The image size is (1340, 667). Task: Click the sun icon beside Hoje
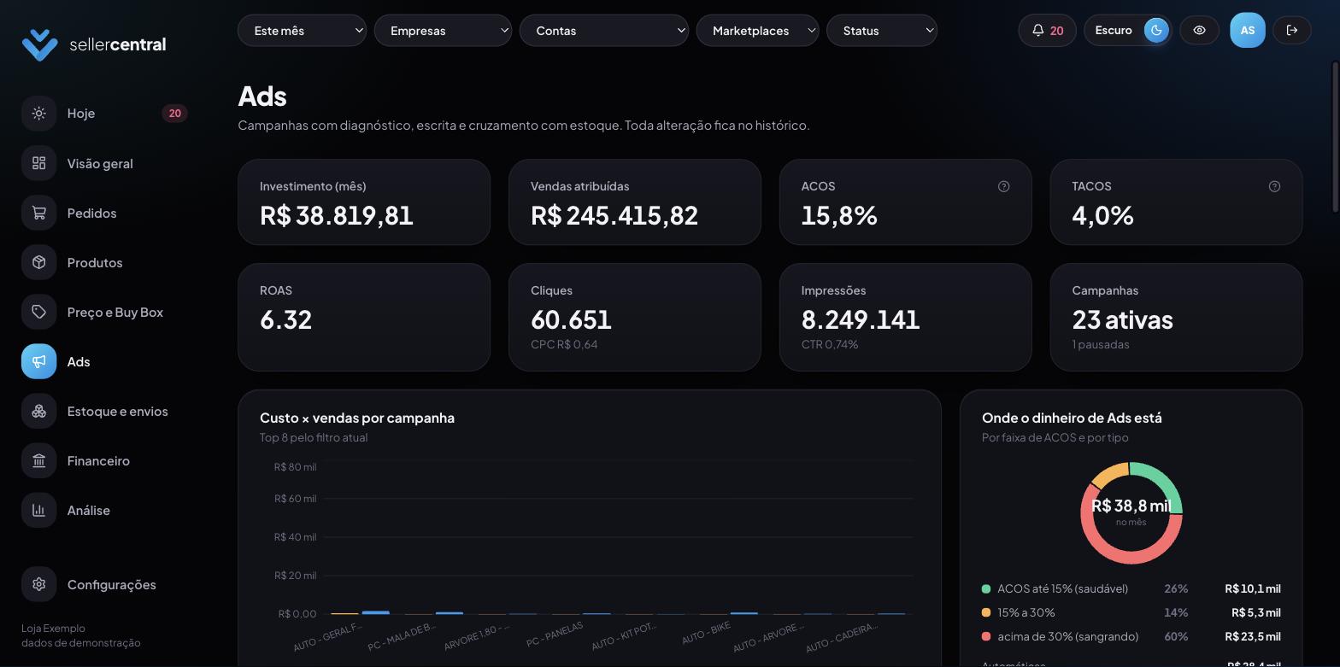pyautogui.click(x=38, y=113)
